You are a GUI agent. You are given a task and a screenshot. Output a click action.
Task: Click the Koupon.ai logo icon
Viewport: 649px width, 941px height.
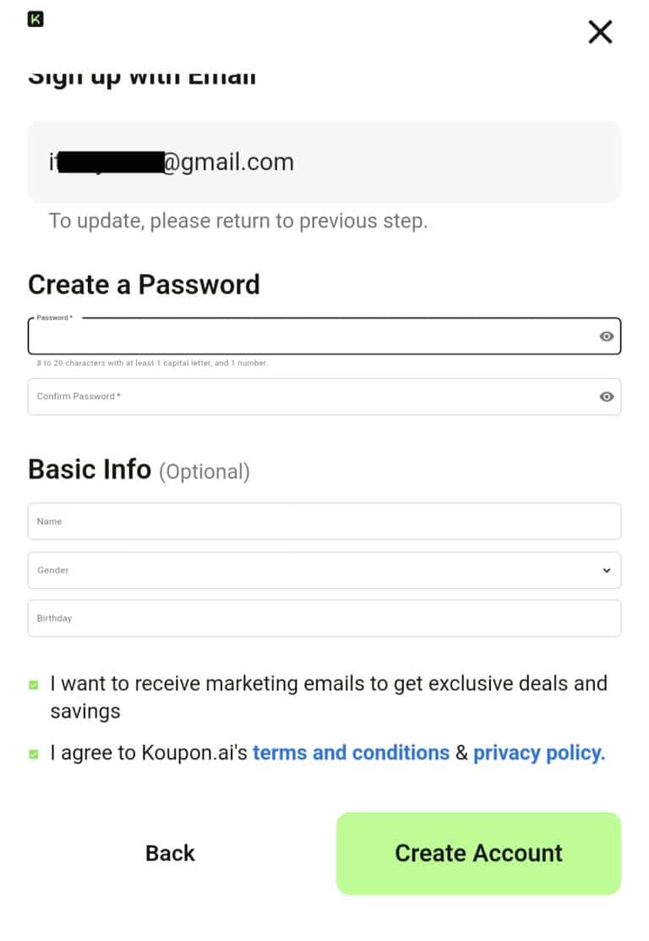click(x=35, y=19)
